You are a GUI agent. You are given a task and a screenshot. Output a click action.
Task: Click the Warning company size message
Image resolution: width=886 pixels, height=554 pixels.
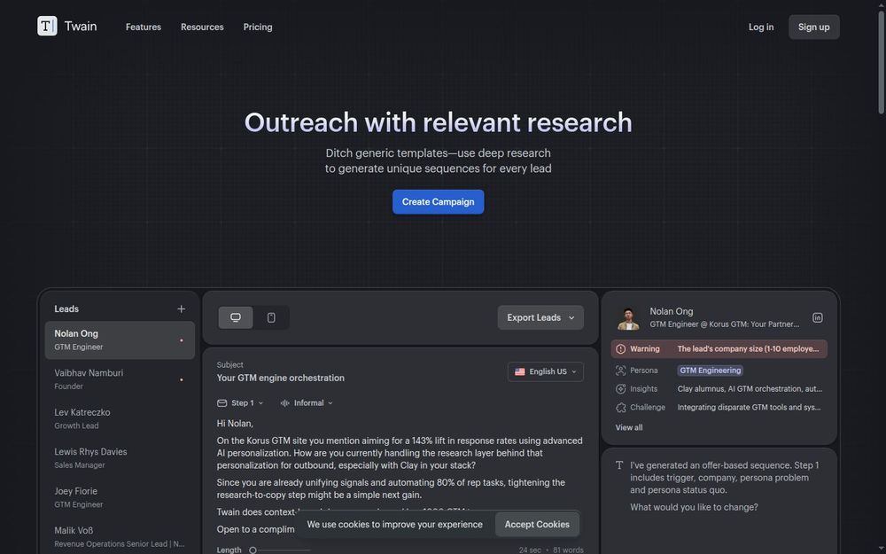[748, 348]
